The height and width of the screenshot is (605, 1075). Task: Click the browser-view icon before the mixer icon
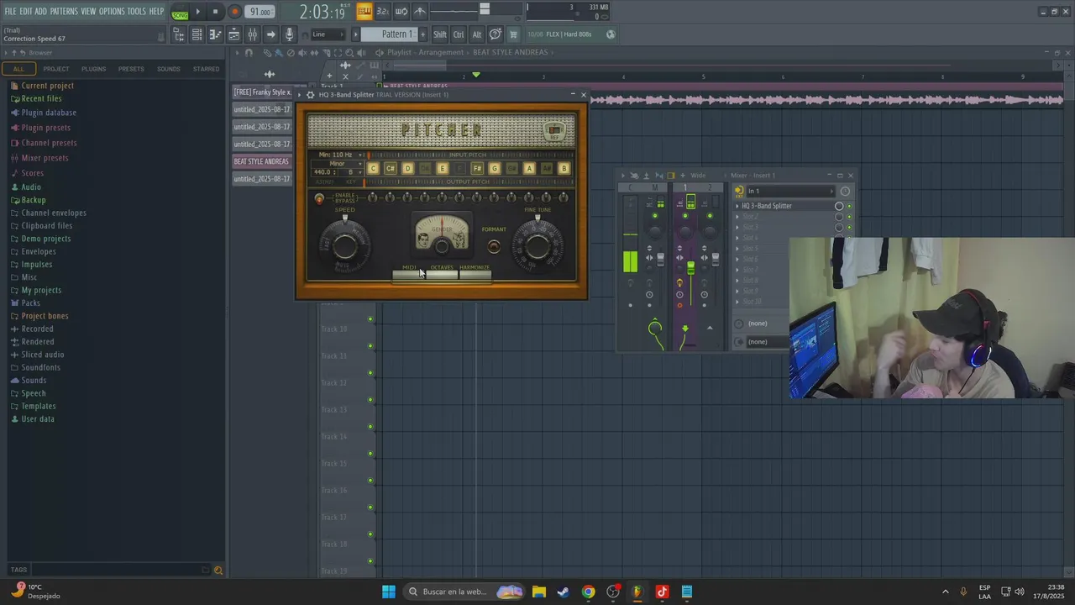[x=233, y=34]
